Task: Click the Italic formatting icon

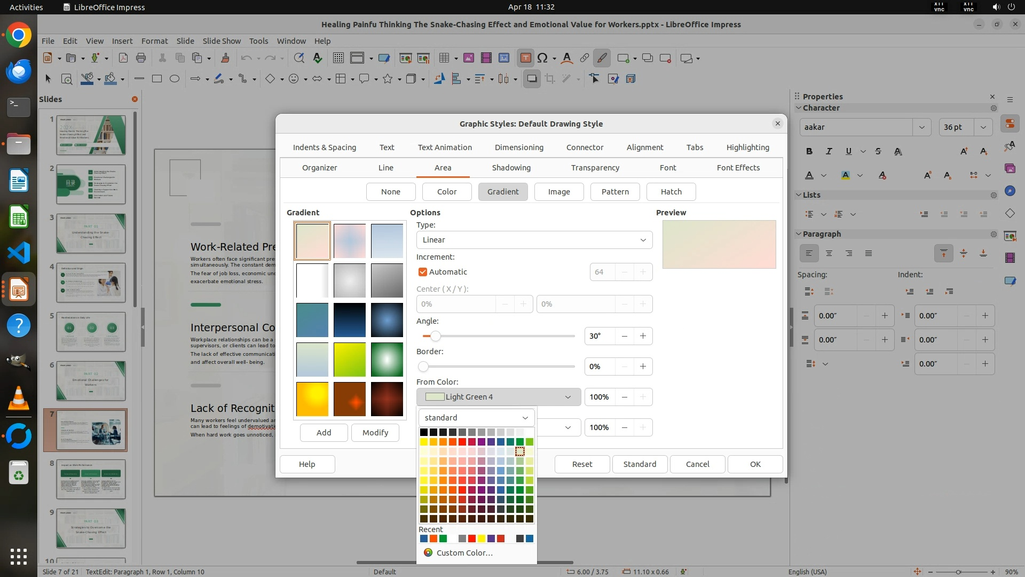Action: pos(829,152)
